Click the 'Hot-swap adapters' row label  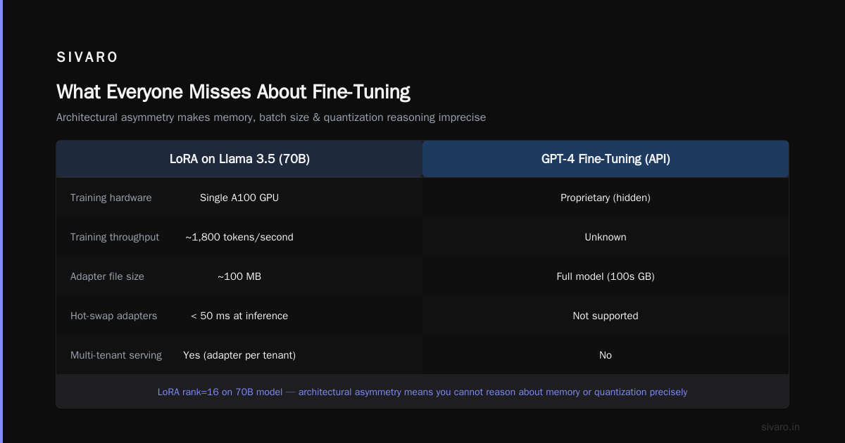coord(114,316)
